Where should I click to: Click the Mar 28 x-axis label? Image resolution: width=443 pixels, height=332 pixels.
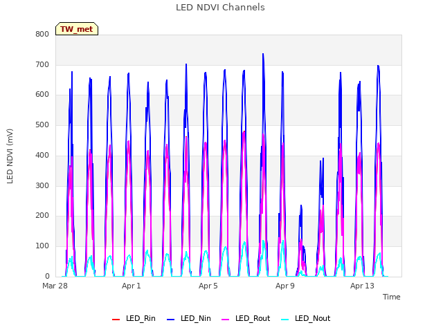(55, 286)
